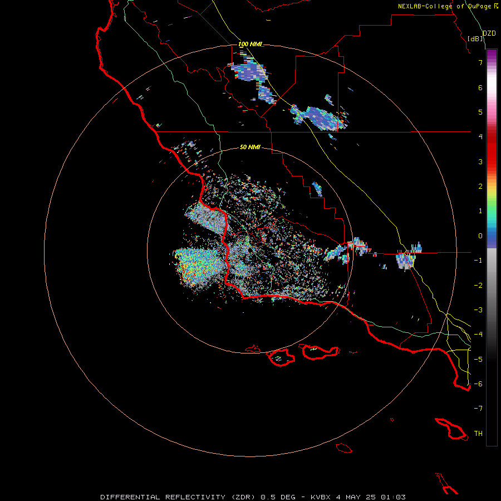This screenshot has height=501, width=501.
Task: Click the "TH" threshold label on the scale
Action: (x=478, y=434)
